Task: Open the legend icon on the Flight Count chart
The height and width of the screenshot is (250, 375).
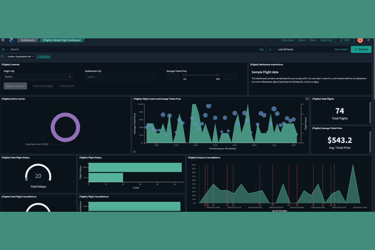Action: coord(134,151)
